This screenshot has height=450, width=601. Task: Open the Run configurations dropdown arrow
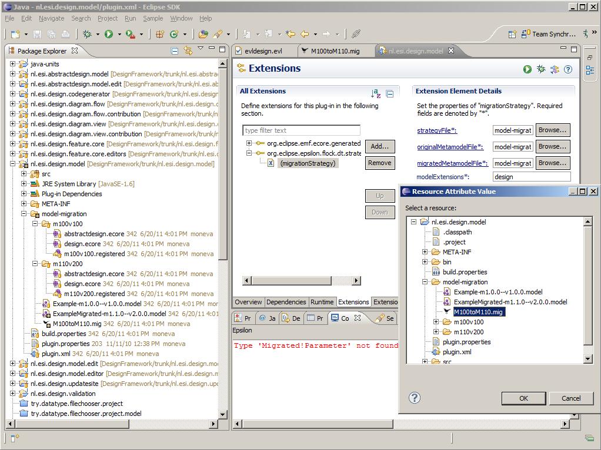pos(119,35)
